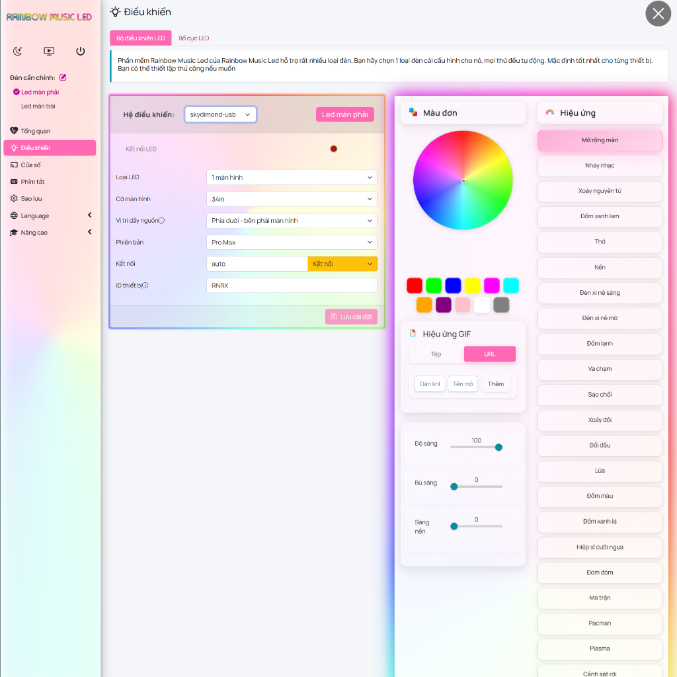Click the ID thiết bị input field
Screen dimensions: 677x677
tap(292, 286)
